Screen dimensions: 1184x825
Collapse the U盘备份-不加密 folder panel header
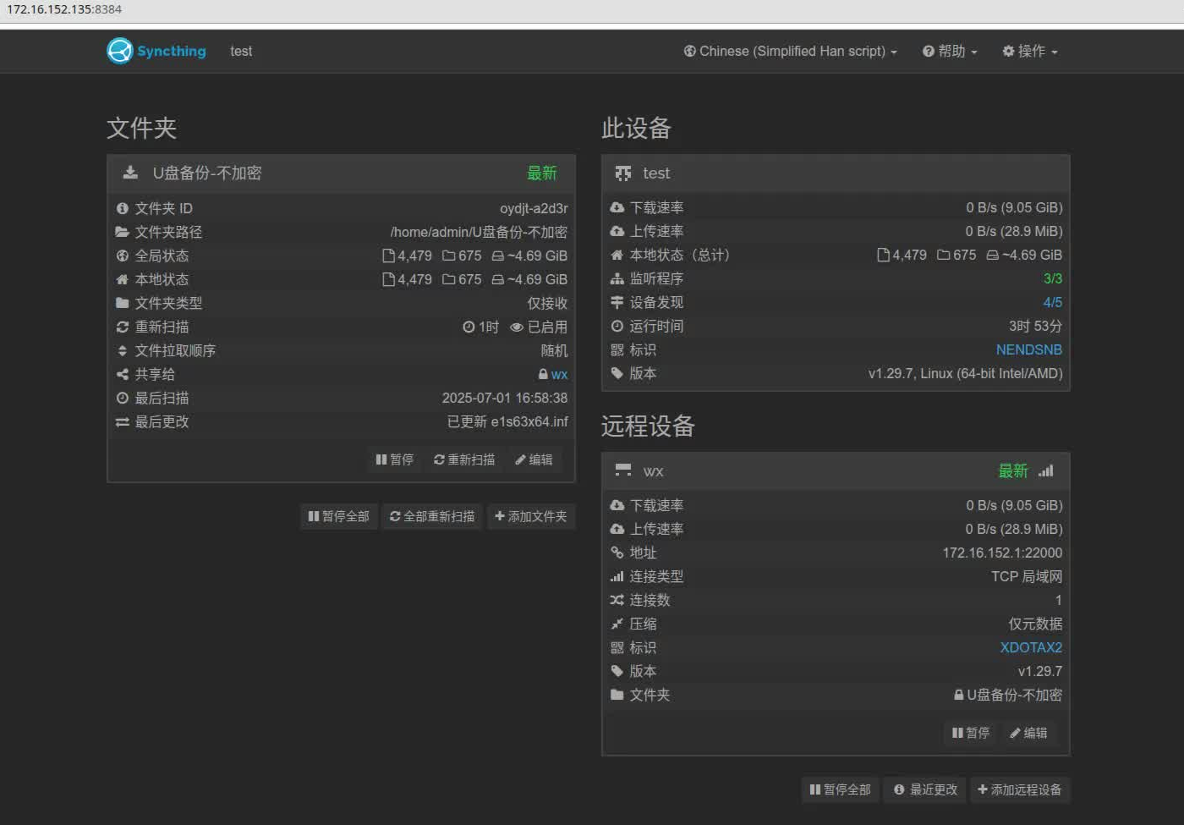click(341, 173)
